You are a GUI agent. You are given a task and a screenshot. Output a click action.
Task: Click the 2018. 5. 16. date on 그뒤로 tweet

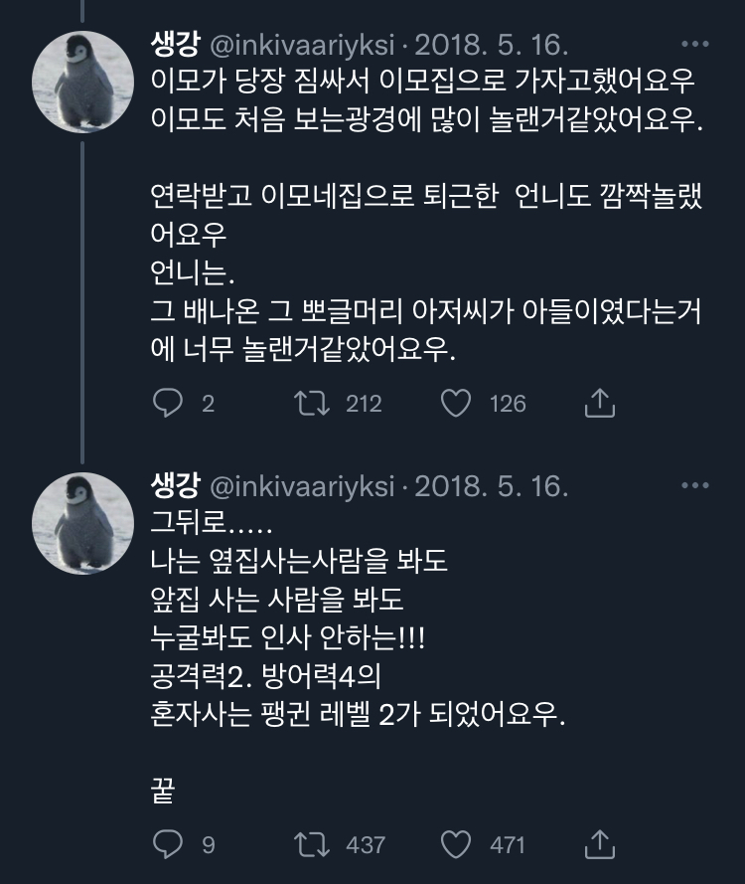[x=491, y=487]
